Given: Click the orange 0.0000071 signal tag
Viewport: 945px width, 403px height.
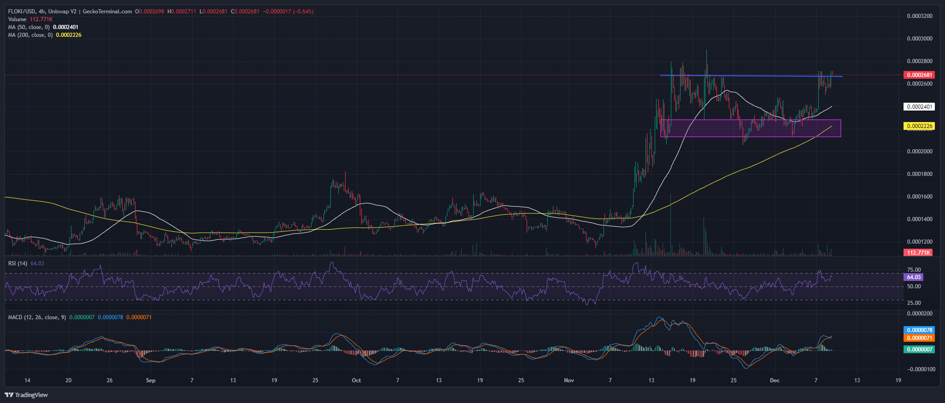Looking at the screenshot, I should click(919, 338).
